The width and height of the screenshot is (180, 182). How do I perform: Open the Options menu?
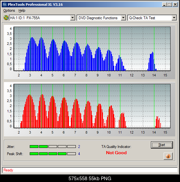click(x=9, y=11)
